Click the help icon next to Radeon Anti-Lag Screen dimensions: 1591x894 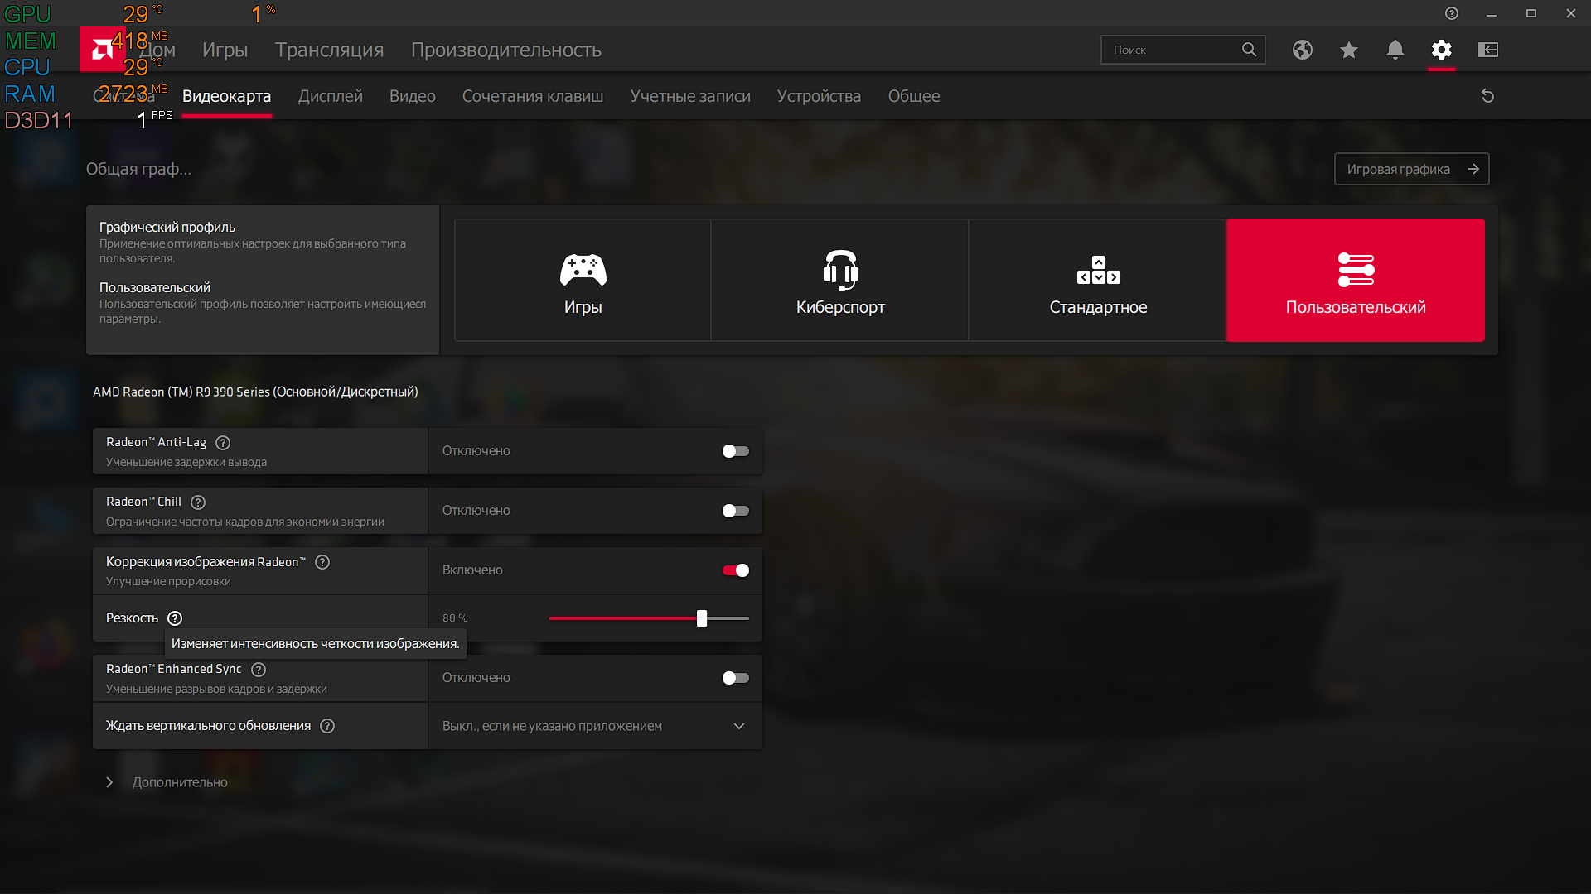[223, 443]
